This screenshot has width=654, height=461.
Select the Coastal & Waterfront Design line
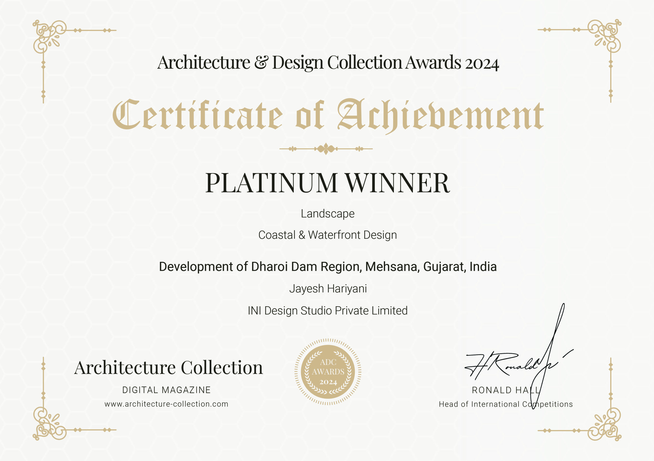click(x=328, y=235)
